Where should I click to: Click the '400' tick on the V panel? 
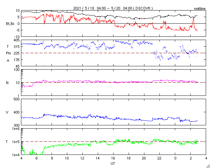[x=17, y=112]
